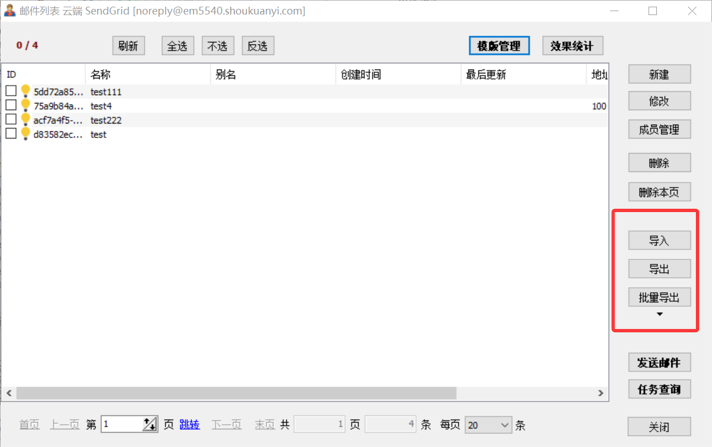This screenshot has height=447, width=712.
Task: Open 效果统计 statistics
Action: click(x=572, y=46)
